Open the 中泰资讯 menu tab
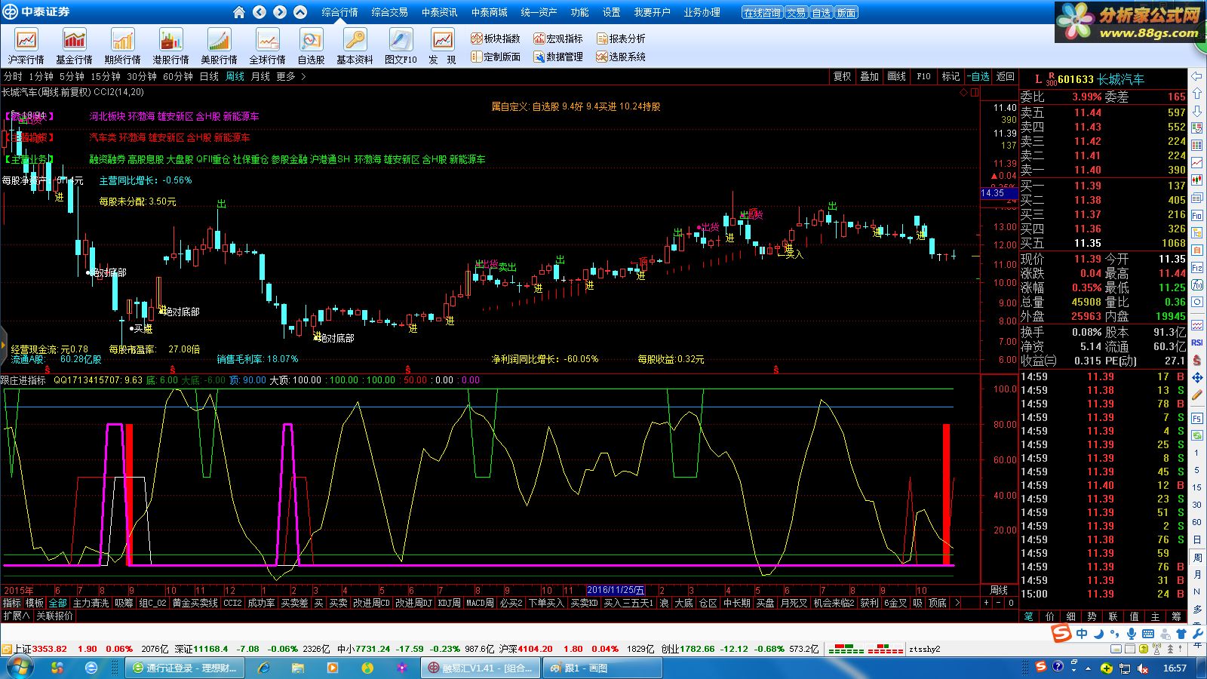 pos(439,12)
